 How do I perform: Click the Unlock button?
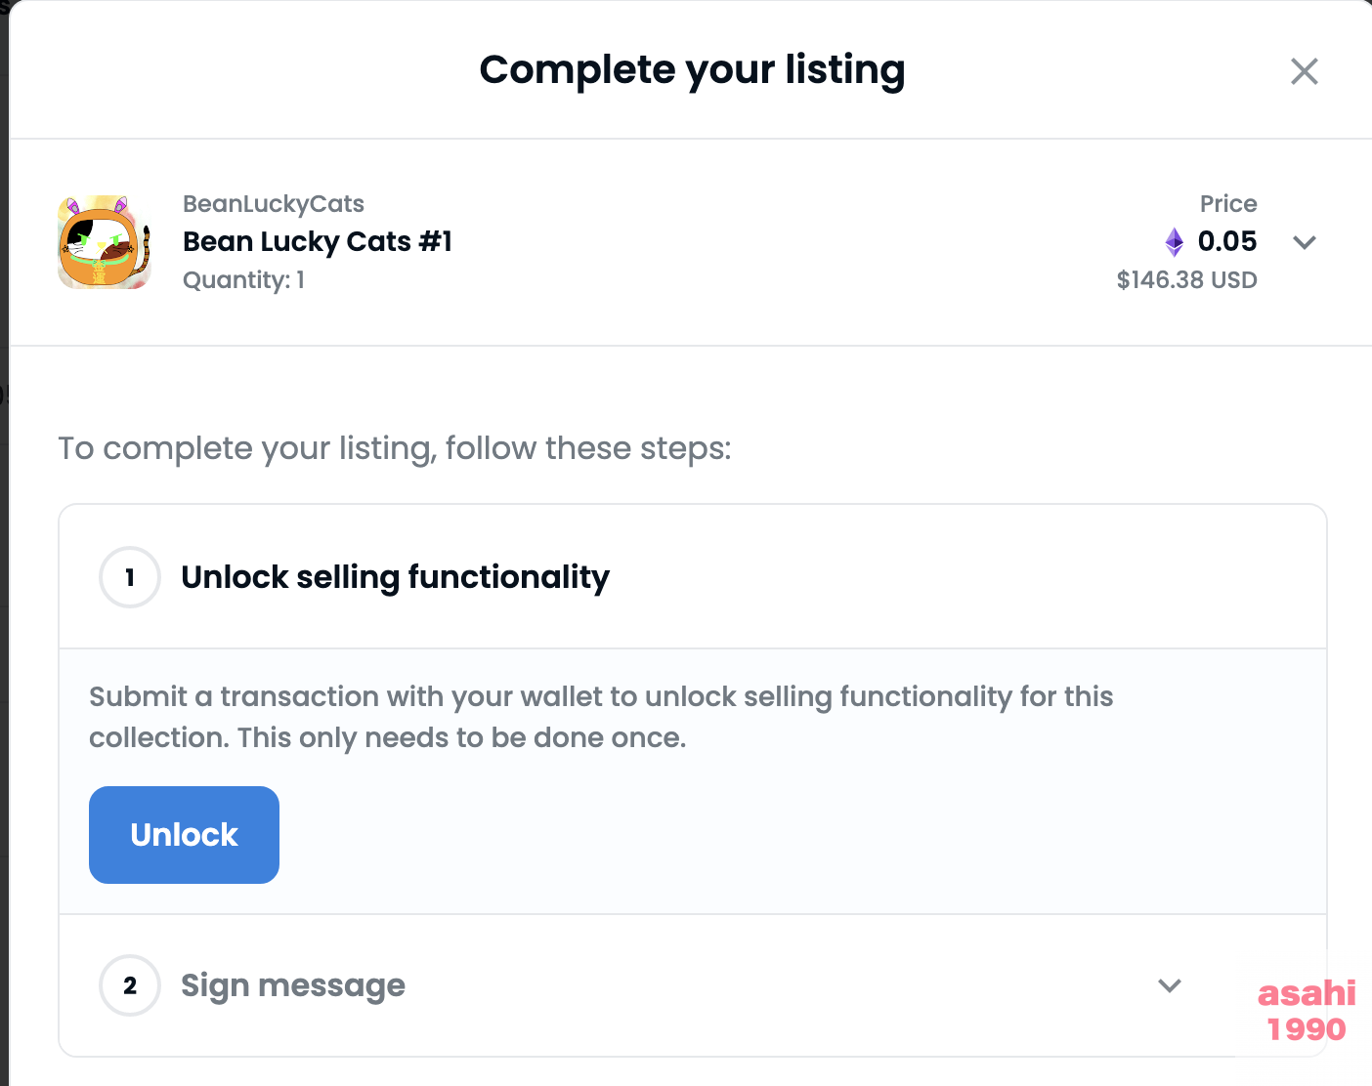click(x=184, y=835)
